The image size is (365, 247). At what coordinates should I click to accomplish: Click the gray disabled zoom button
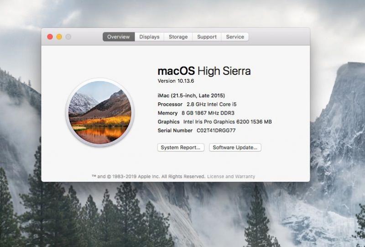pos(68,37)
